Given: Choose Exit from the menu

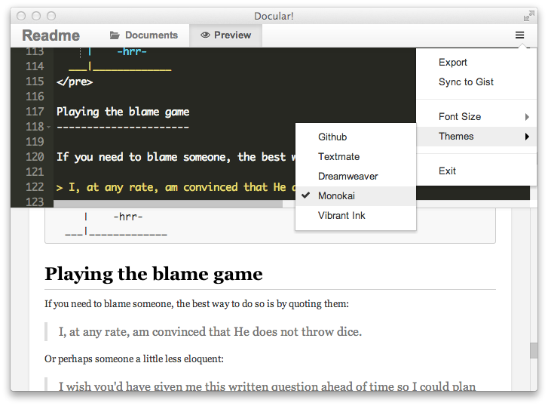Looking at the screenshot, I should coord(447,171).
